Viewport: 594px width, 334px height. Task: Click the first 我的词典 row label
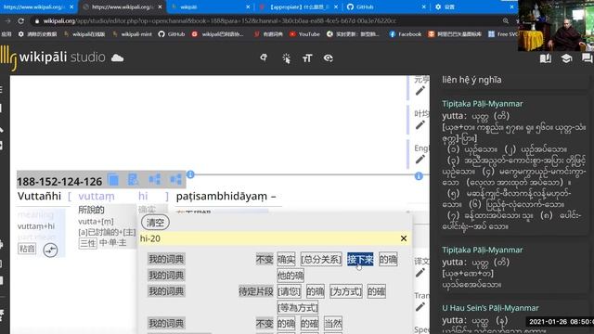coord(166,260)
